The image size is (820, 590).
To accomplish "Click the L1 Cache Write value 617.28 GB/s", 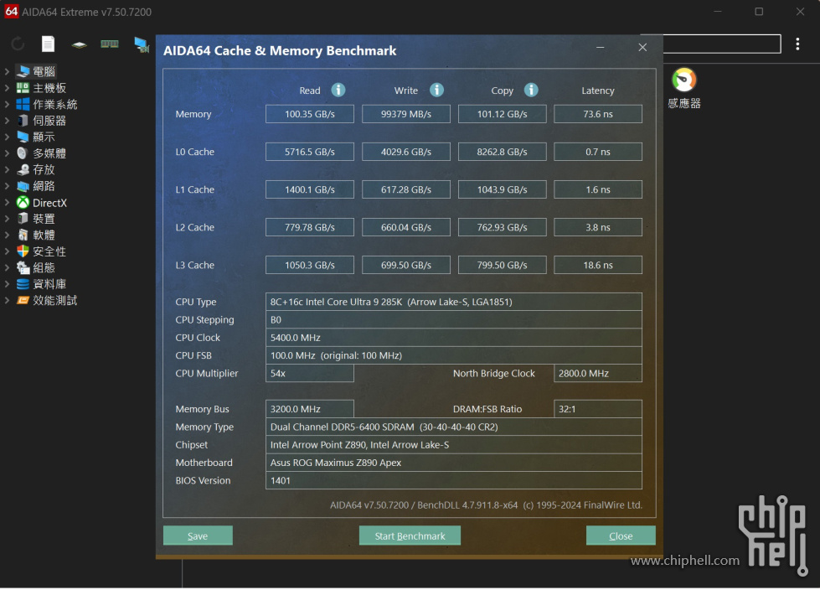I will click(x=406, y=189).
